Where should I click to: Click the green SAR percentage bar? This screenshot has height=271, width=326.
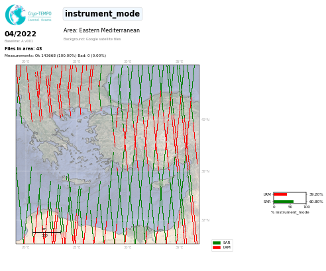tap(284, 202)
